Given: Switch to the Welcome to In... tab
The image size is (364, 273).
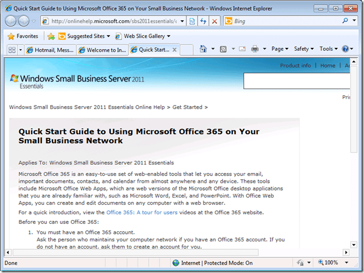Looking at the screenshot, I should point(102,50).
